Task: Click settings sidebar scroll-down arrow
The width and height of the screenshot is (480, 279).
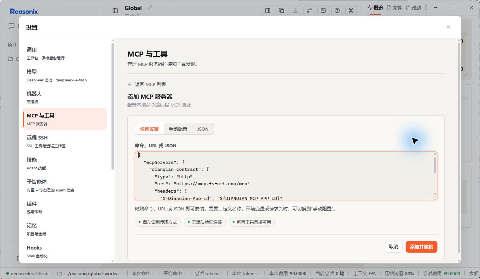Action: (x=113, y=261)
